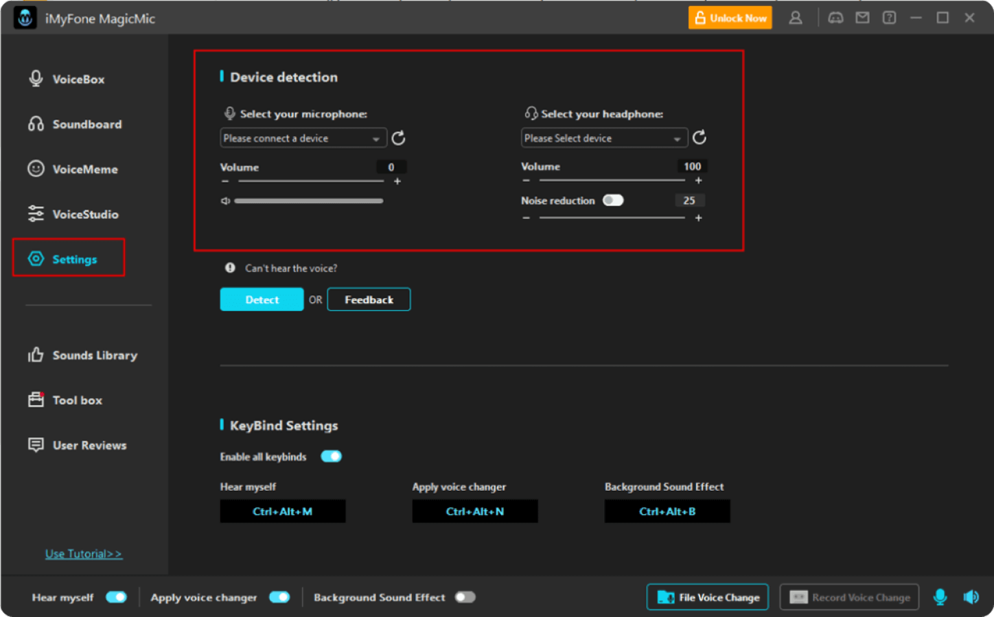994x617 pixels.
Task: Click Record Voice Change button
Action: (x=849, y=597)
